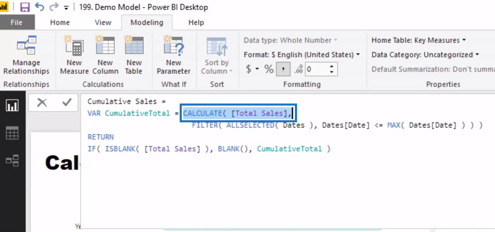Image resolution: width=495 pixels, height=232 pixels.
Task: Apply currency dollar format
Action: (x=249, y=69)
